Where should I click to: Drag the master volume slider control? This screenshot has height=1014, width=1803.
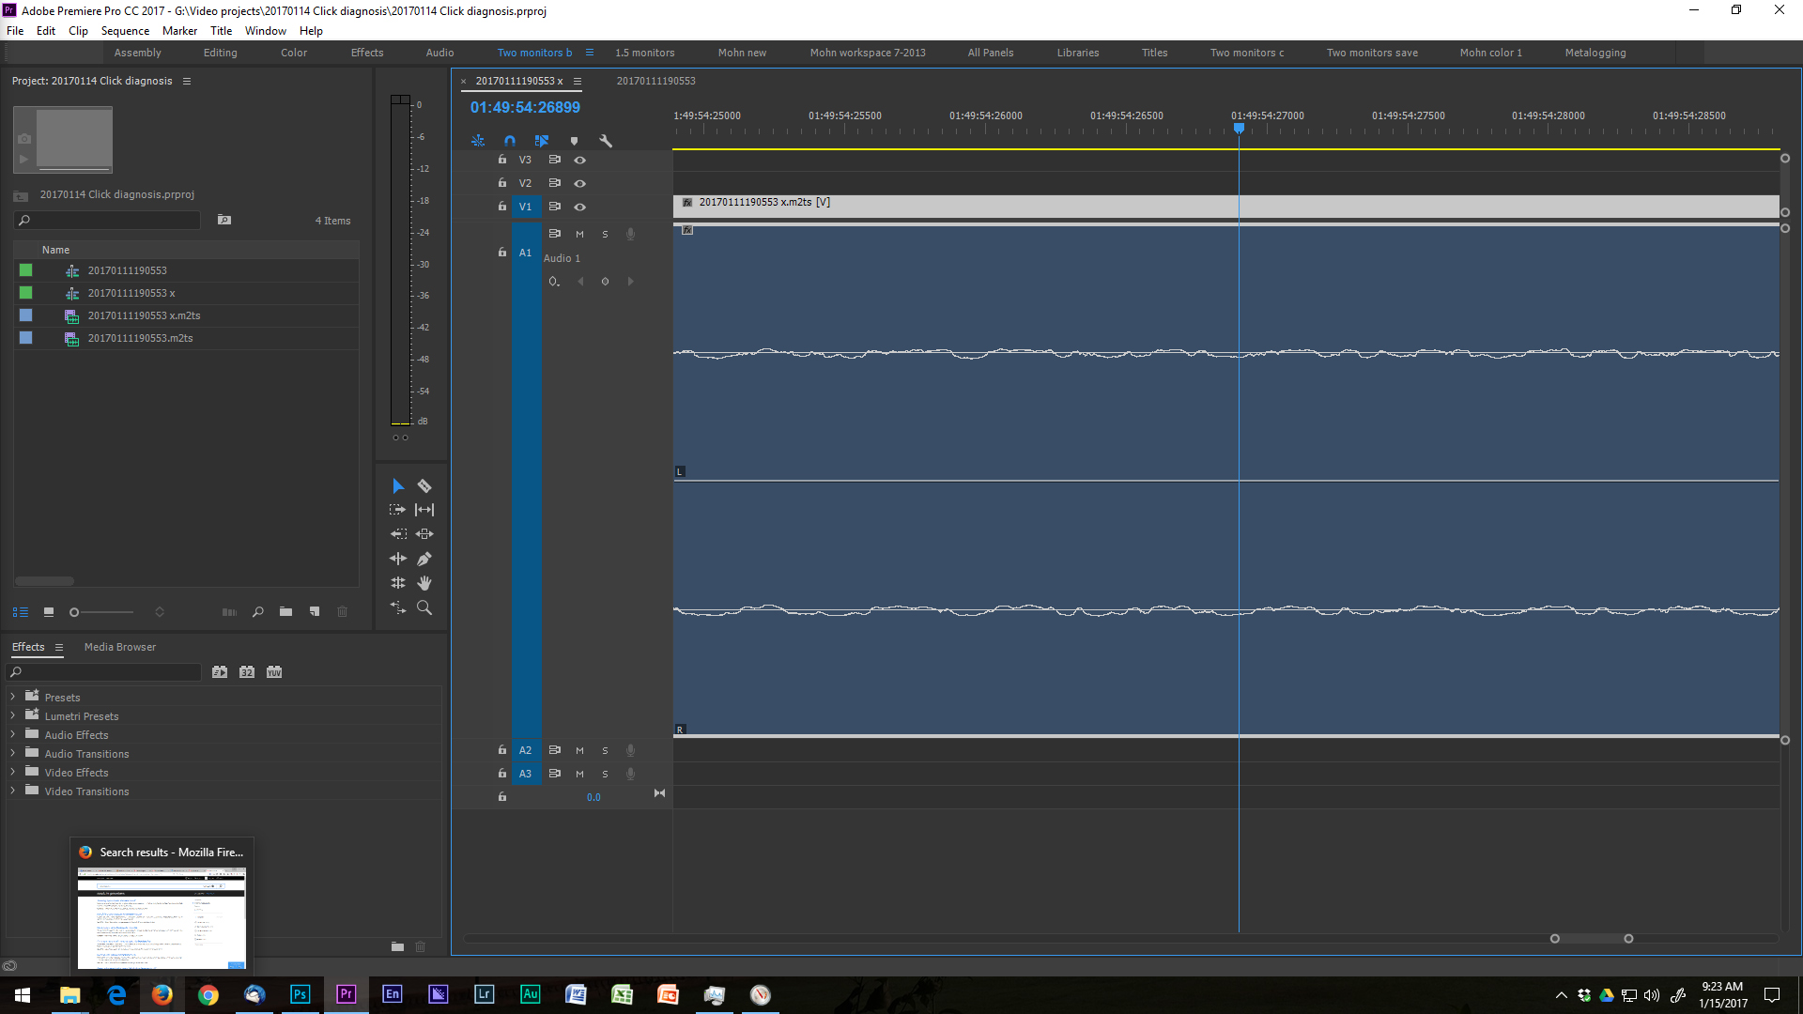593,796
